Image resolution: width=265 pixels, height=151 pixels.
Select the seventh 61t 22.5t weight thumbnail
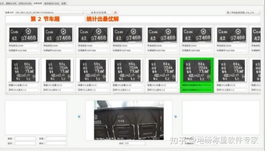pos(232,71)
